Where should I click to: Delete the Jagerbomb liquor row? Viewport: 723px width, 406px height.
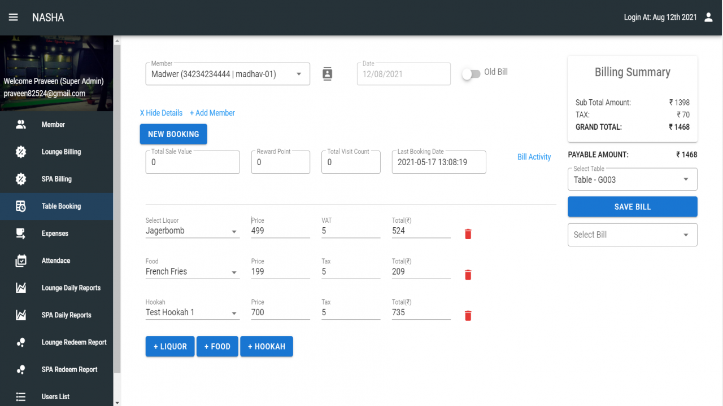click(468, 234)
